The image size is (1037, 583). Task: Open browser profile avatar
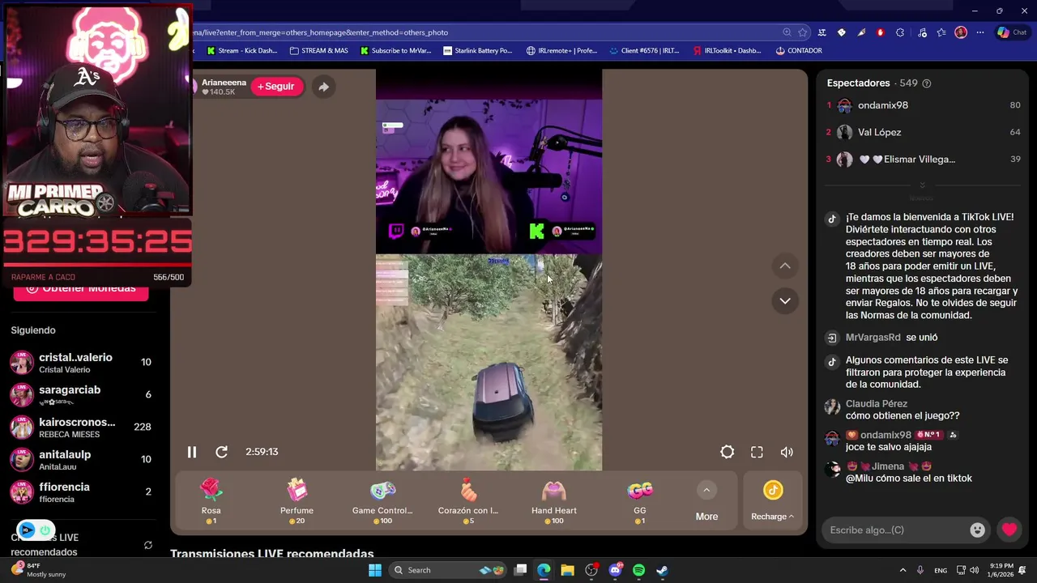[x=961, y=32]
